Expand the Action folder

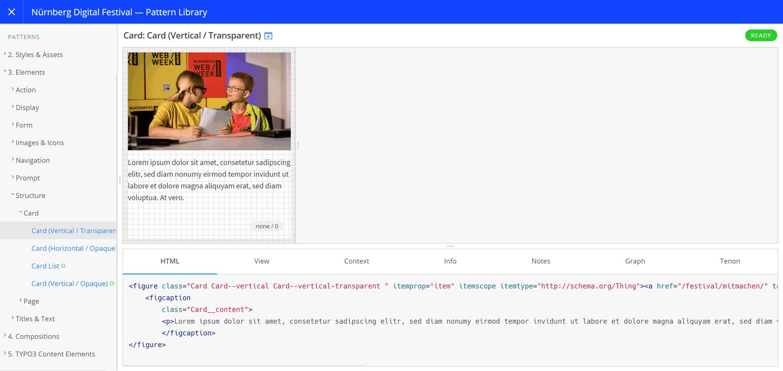pyautogui.click(x=26, y=90)
